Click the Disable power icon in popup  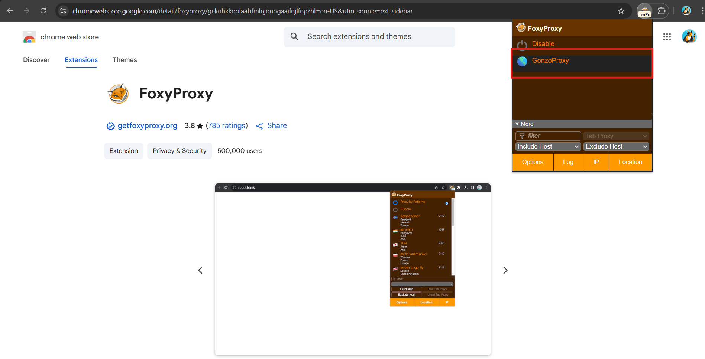522,45
